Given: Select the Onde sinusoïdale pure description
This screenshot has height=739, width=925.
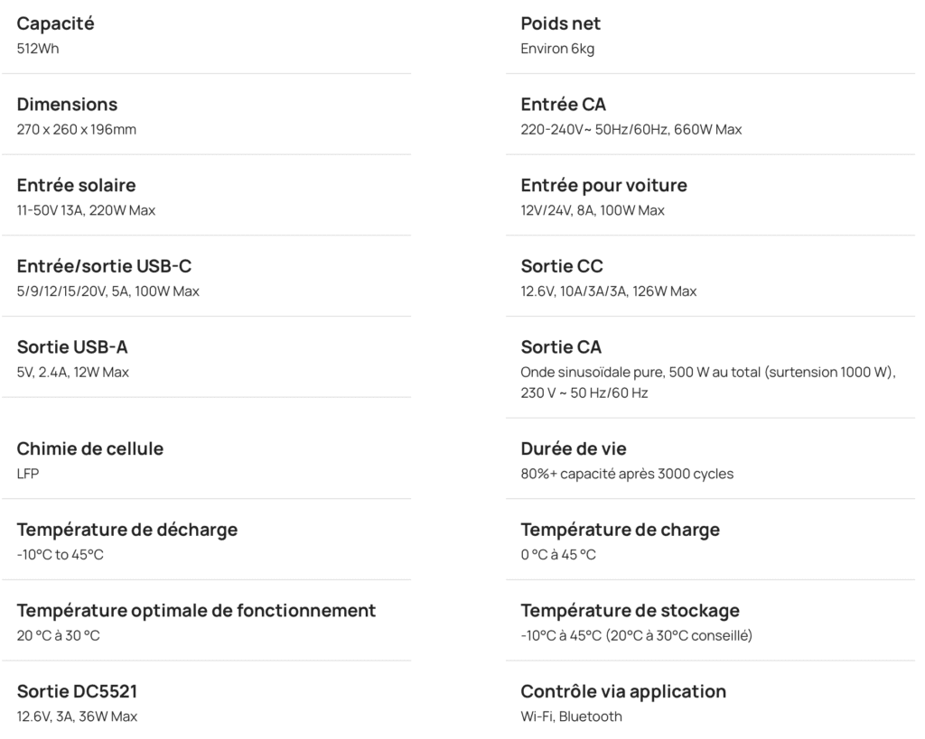Looking at the screenshot, I should pos(708,383).
